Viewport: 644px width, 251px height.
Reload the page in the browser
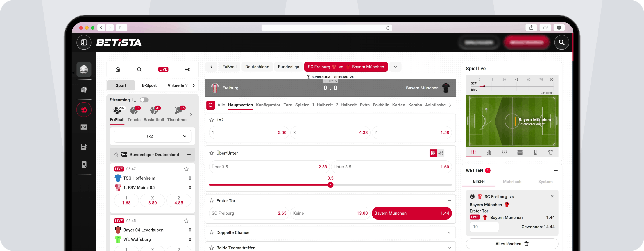pos(388,28)
